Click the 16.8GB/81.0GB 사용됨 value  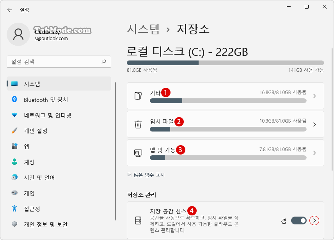(x=283, y=92)
